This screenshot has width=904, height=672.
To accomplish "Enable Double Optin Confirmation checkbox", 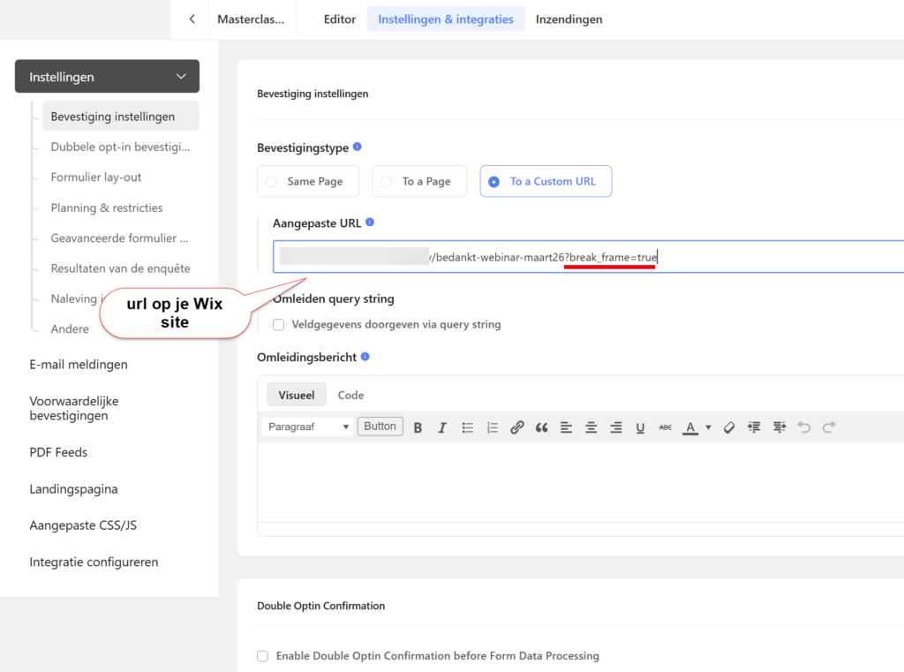I will (x=262, y=656).
